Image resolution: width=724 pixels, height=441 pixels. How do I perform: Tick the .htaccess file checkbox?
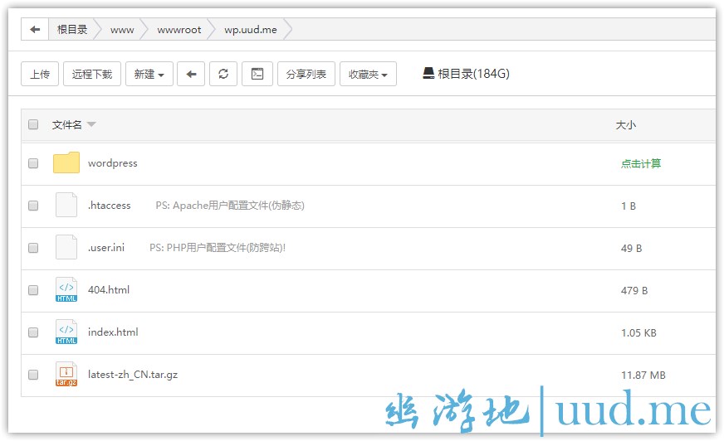coord(33,206)
